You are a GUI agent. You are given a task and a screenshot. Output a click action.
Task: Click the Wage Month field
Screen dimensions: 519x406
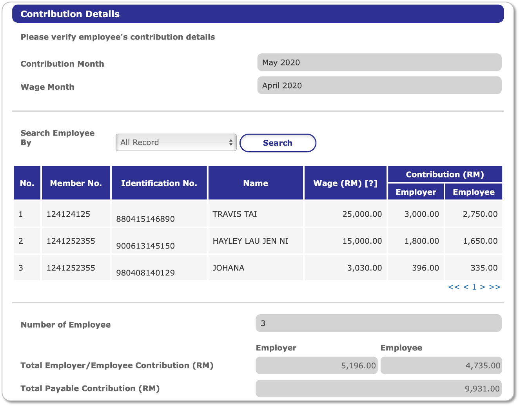pos(379,85)
